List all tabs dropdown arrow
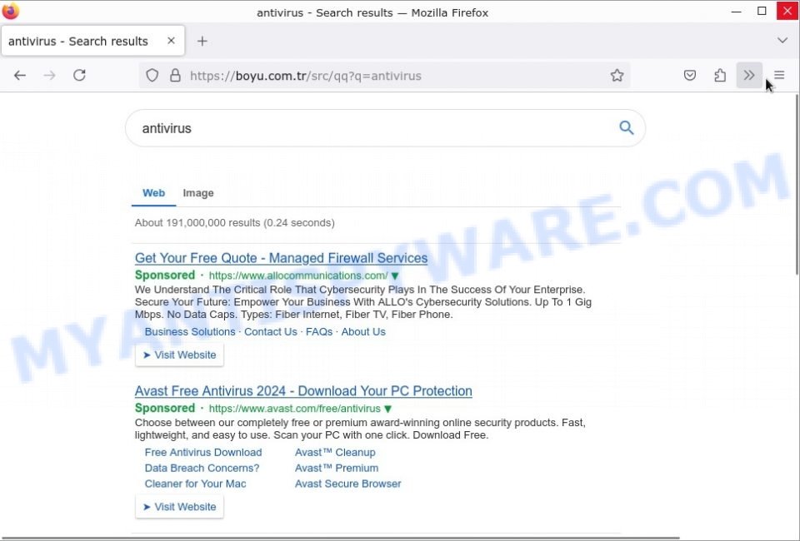 point(782,40)
